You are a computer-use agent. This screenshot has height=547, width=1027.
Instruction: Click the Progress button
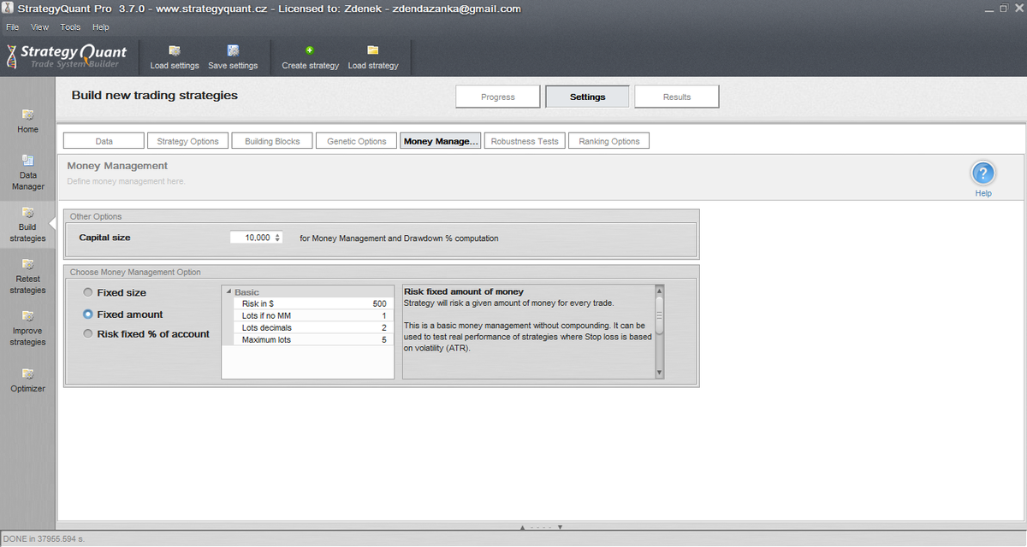(x=498, y=97)
